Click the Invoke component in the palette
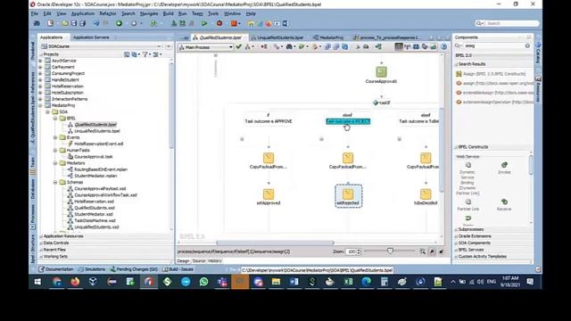This screenshot has width=571, height=321. point(504,168)
